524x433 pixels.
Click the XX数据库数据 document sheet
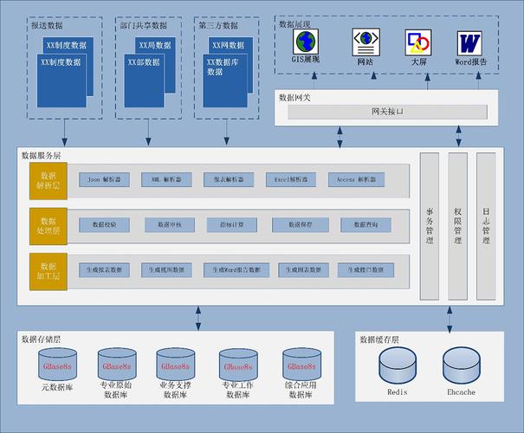[225, 81]
